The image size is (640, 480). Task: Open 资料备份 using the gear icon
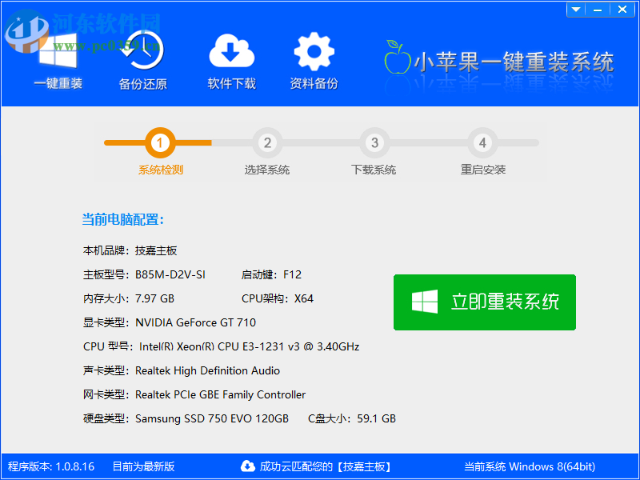point(314,52)
